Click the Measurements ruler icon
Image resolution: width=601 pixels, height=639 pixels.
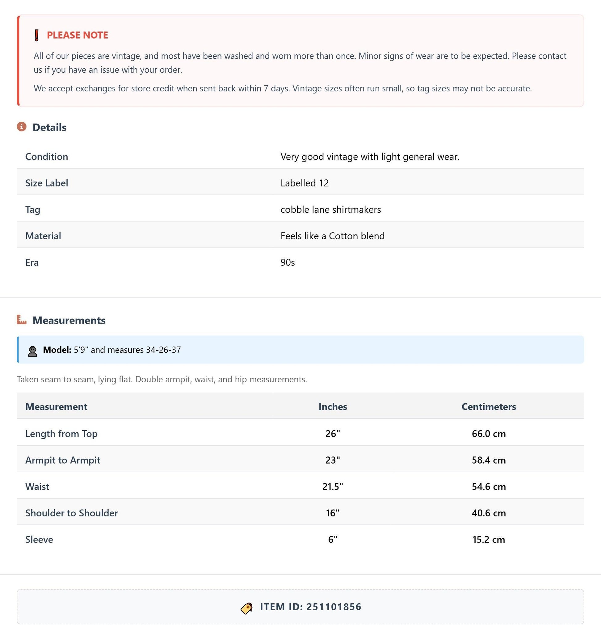(x=22, y=319)
